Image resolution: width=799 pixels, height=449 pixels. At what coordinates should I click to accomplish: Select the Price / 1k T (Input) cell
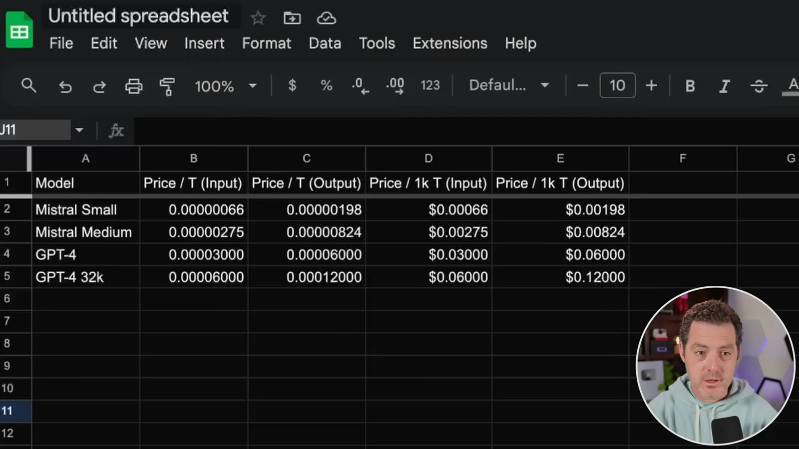[x=428, y=183]
